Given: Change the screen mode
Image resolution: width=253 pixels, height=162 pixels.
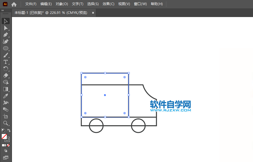Looking at the screenshot, I should (x=6, y=158).
